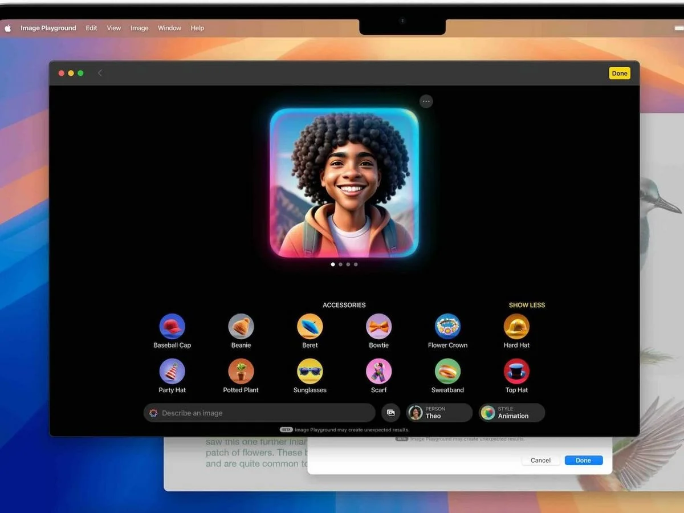This screenshot has height=513, width=684.
Task: Open the Style Animation selector
Action: pos(511,413)
